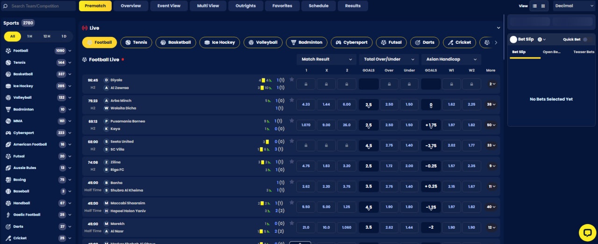The width and height of the screenshot is (598, 244).
Task: Open the Schedule tab
Action: (x=319, y=6)
